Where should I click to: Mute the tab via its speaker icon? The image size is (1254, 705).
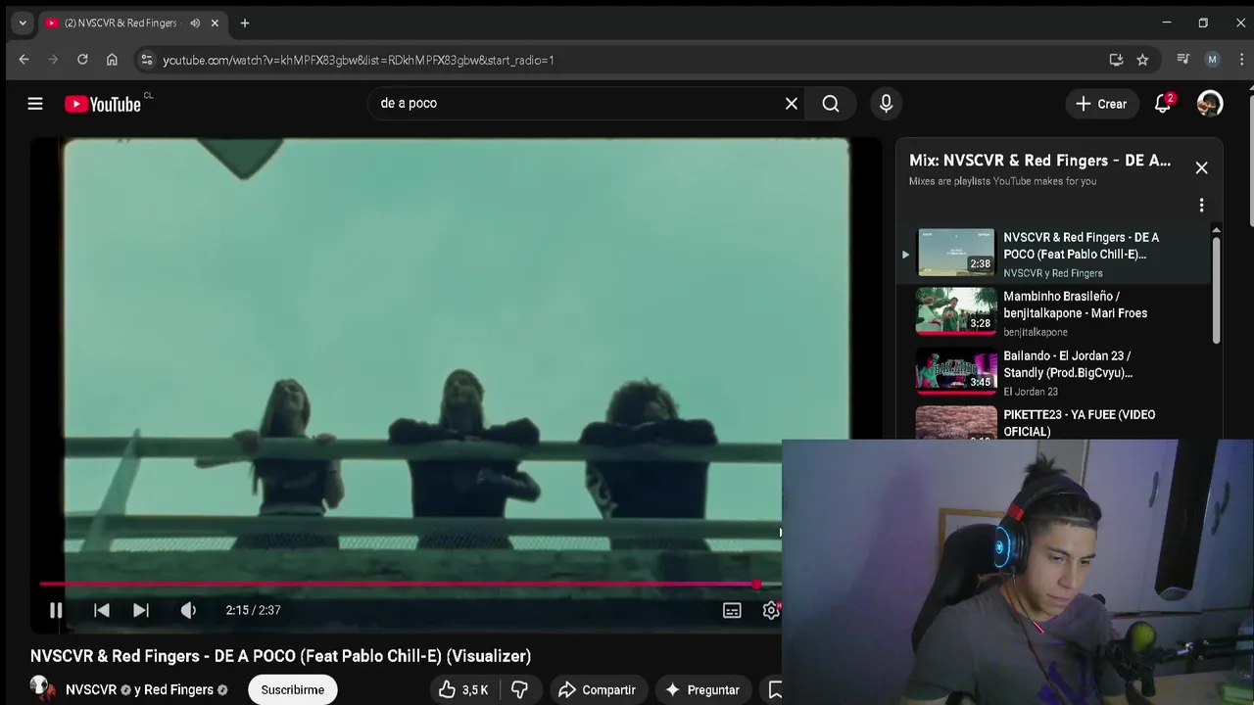pos(195,23)
